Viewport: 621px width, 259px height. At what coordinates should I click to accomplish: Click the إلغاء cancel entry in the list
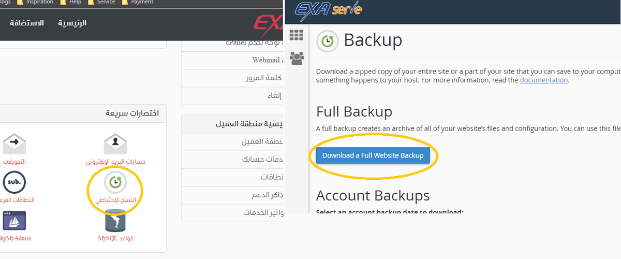273,95
